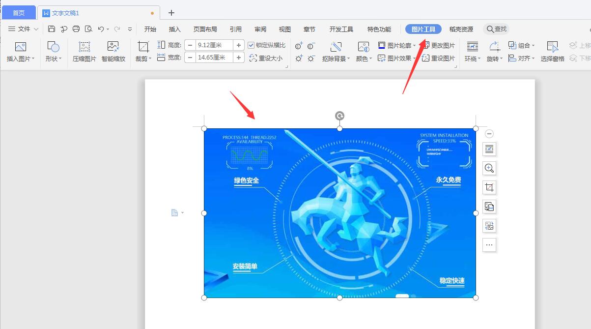
Task: Select the 选择窗格 (Selection Pane) icon
Action: pyautogui.click(x=552, y=51)
